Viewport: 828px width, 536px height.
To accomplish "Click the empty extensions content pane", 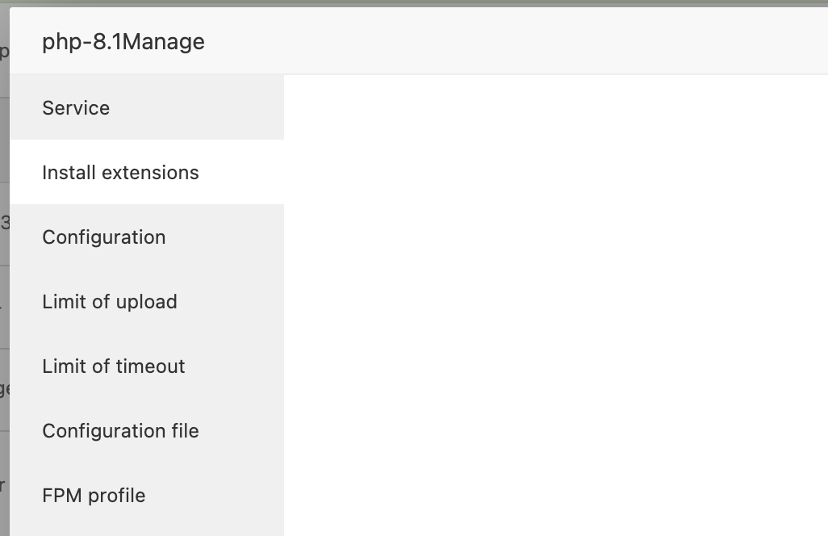I will [x=555, y=305].
